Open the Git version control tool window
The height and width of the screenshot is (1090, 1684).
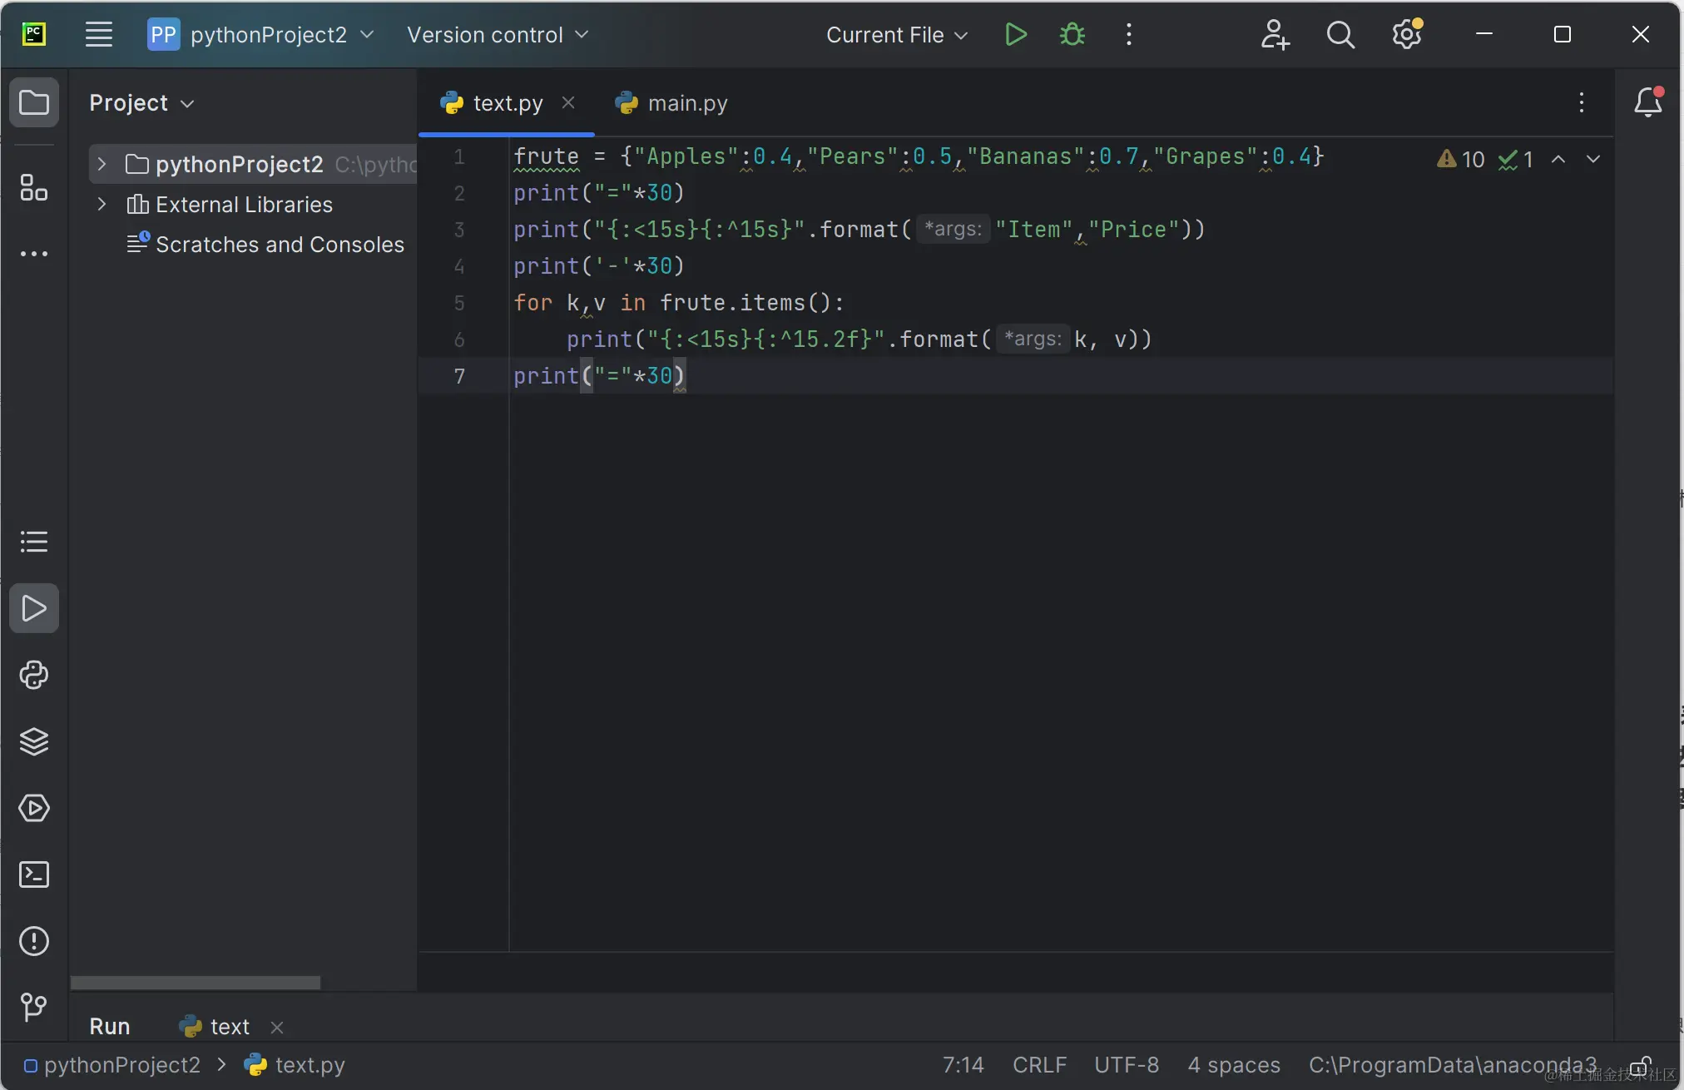pyautogui.click(x=34, y=1007)
